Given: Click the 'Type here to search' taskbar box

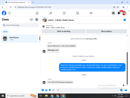Looking at the screenshot, I should point(22,96).
